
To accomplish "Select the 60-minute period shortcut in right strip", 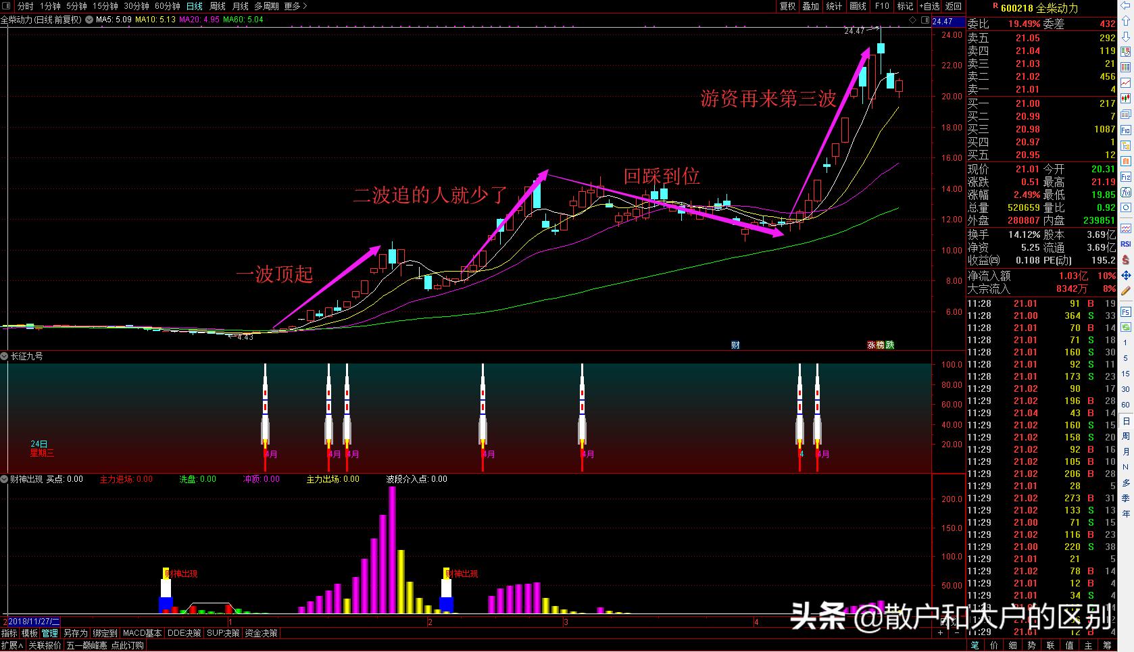I will 1126,405.
